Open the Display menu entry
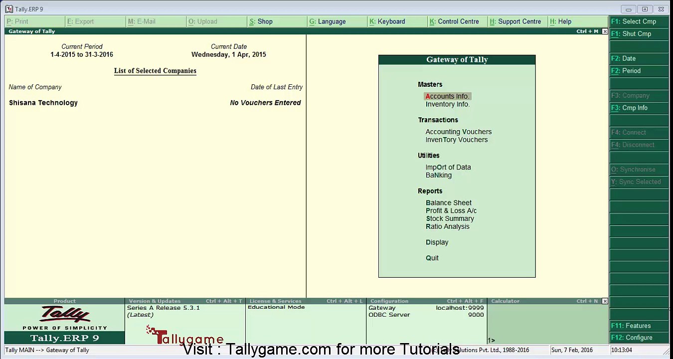 (437, 242)
